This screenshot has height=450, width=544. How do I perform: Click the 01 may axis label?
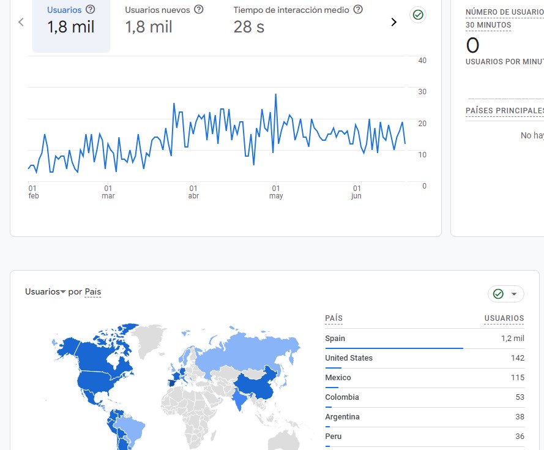276,192
